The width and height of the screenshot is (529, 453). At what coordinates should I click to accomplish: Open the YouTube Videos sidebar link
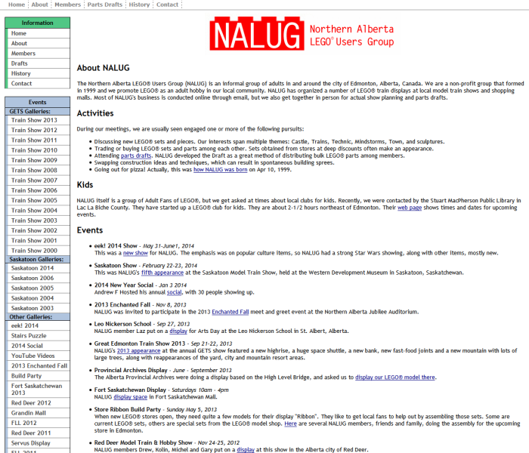(x=38, y=356)
